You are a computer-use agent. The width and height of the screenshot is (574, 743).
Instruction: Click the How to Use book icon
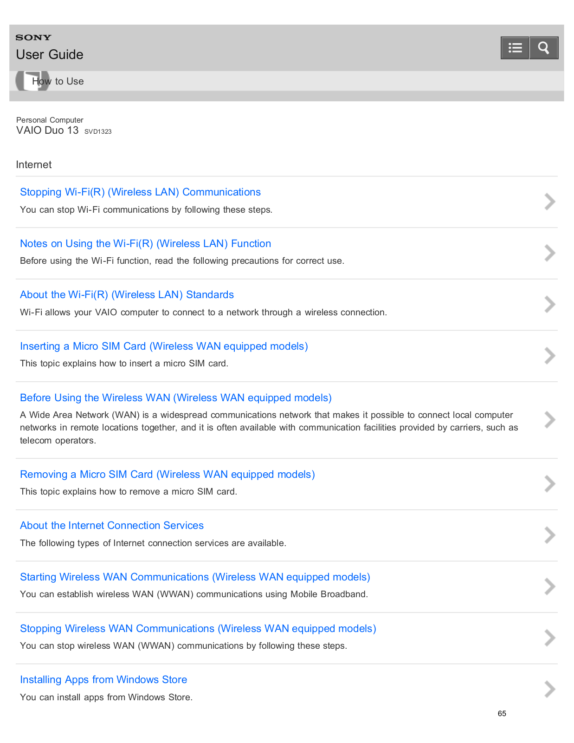32,81
